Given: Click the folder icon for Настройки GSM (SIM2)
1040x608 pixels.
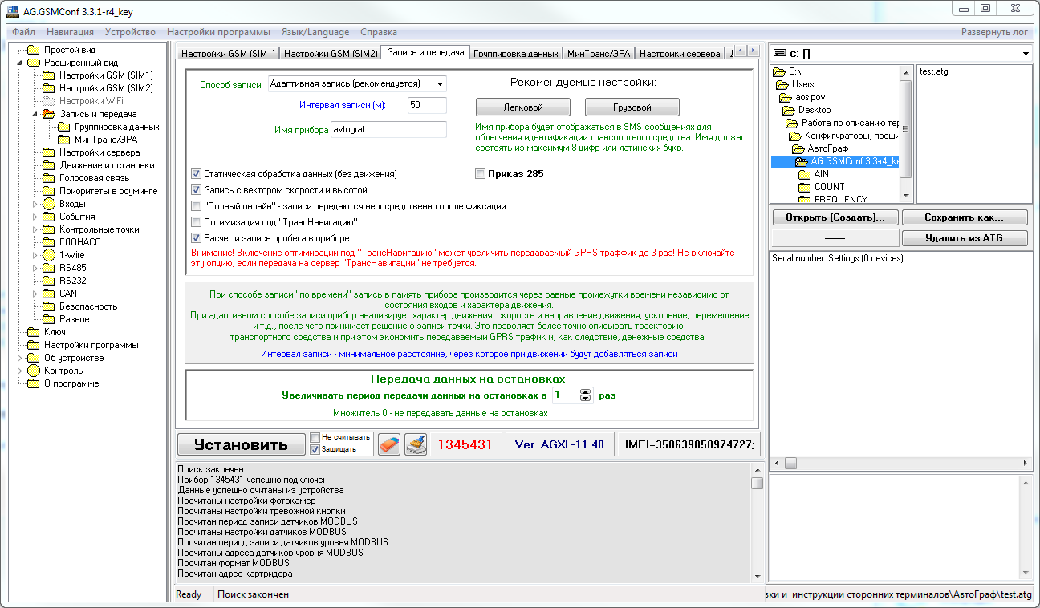Looking at the screenshot, I should [x=49, y=88].
